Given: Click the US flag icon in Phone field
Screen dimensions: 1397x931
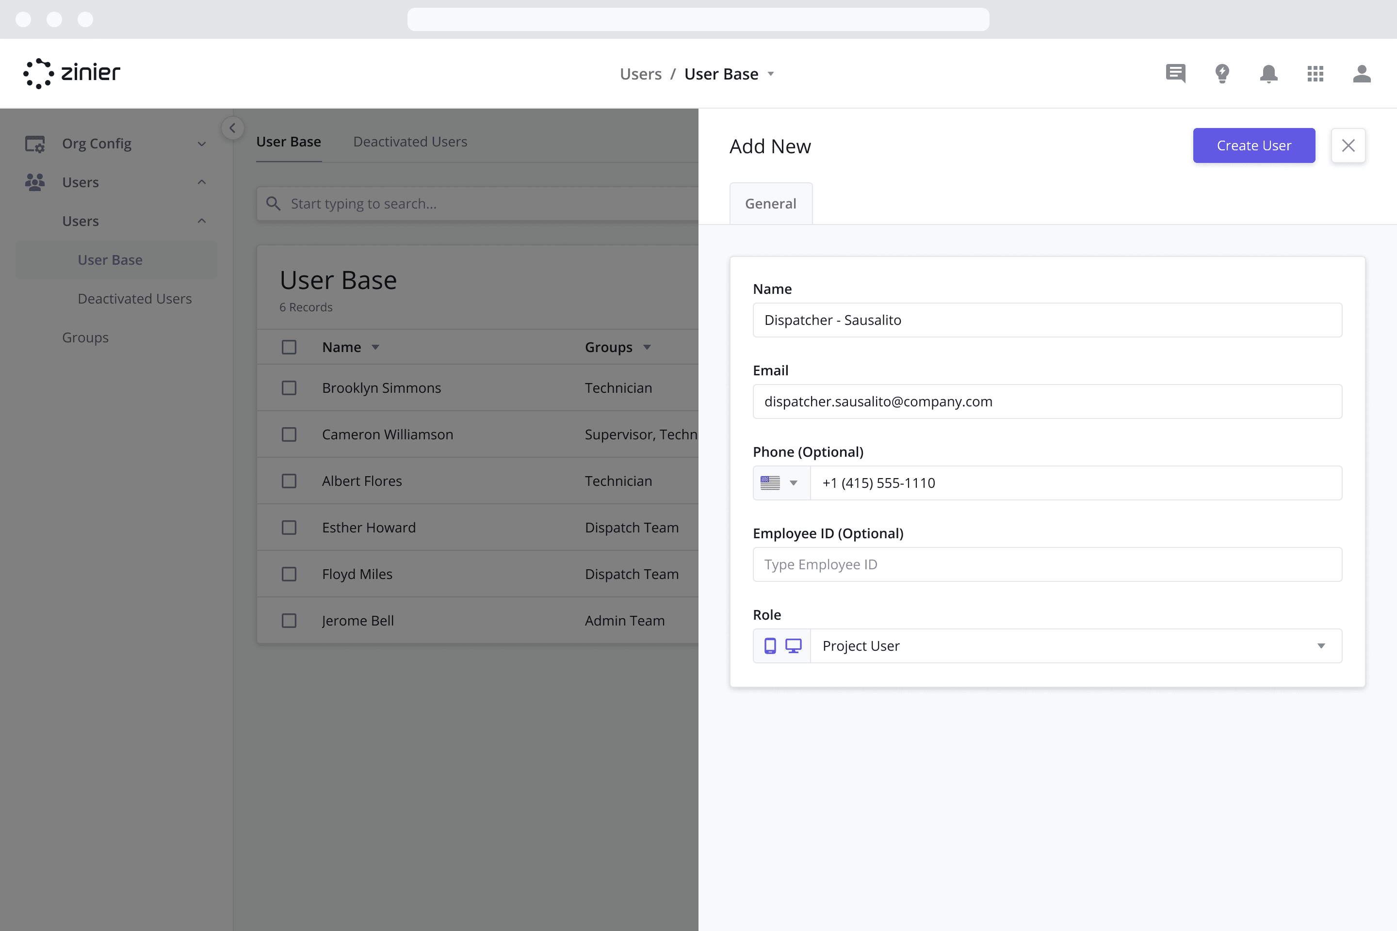Looking at the screenshot, I should click(770, 483).
